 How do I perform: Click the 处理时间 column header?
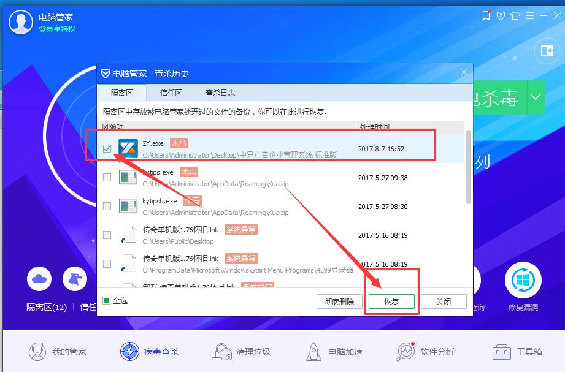pos(375,126)
